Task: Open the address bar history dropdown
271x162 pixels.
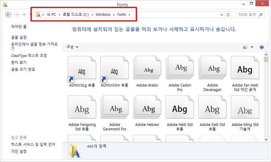Action: coord(222,15)
